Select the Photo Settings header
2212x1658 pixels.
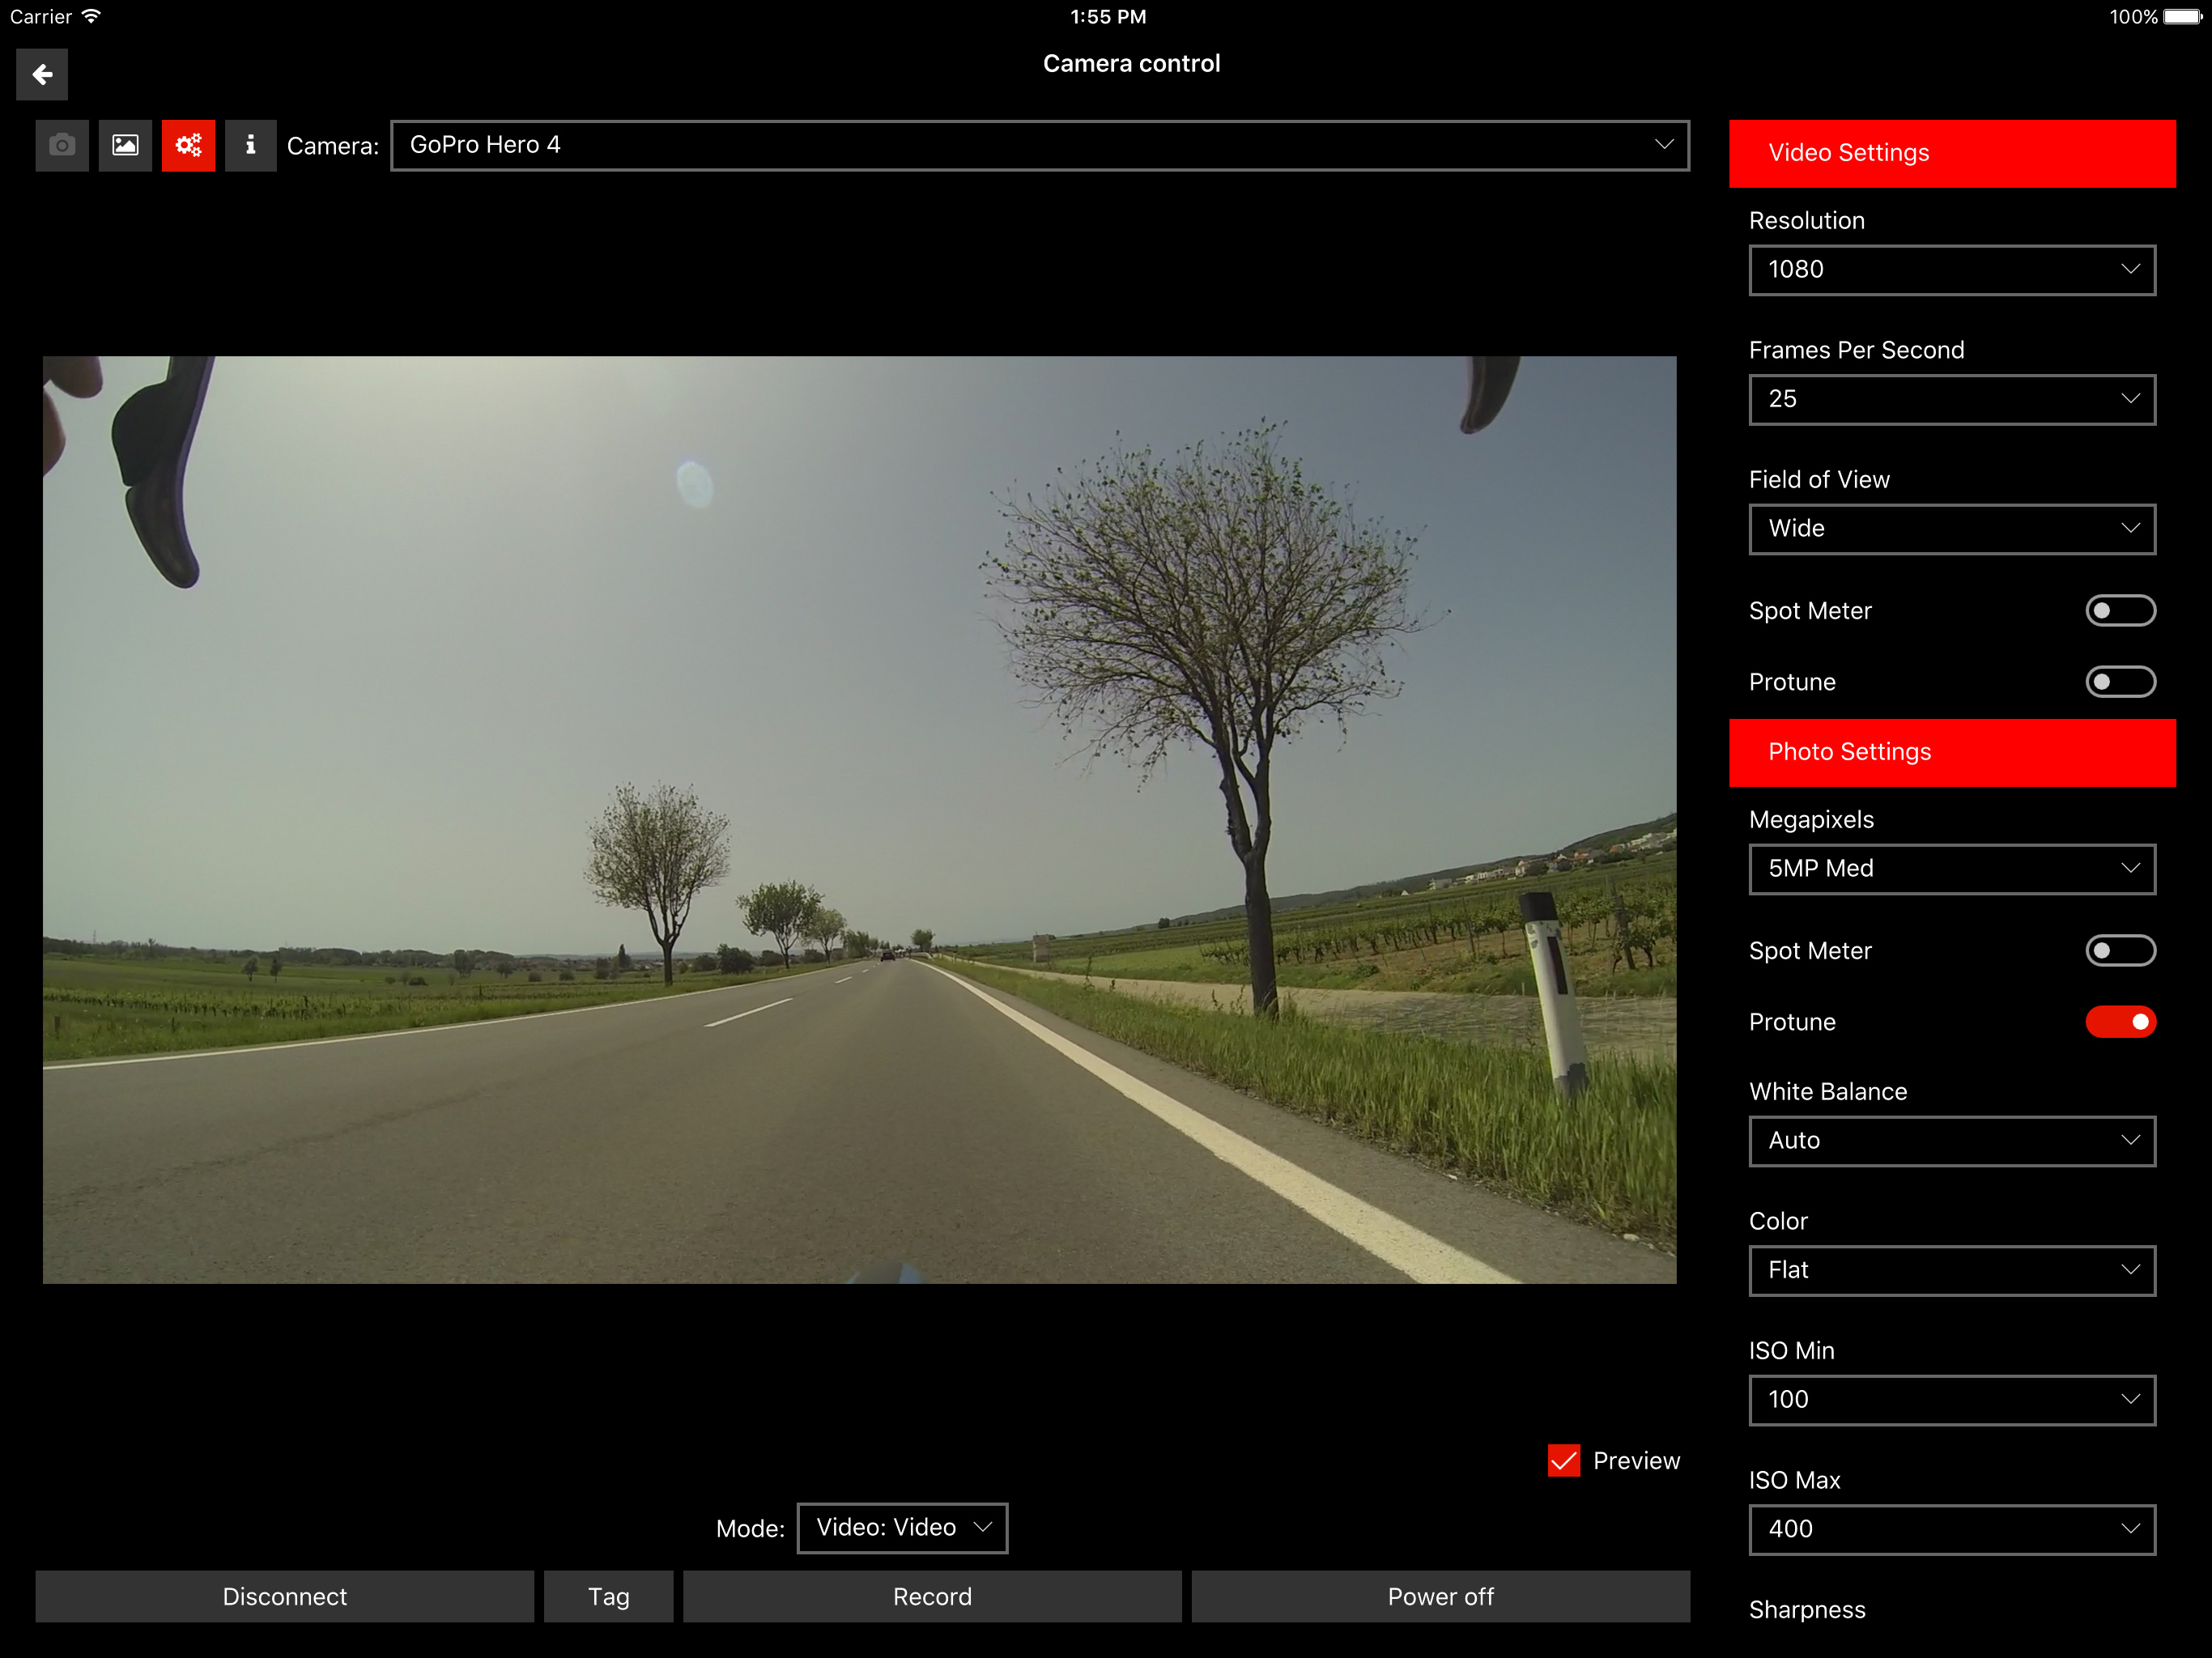click(x=1951, y=752)
